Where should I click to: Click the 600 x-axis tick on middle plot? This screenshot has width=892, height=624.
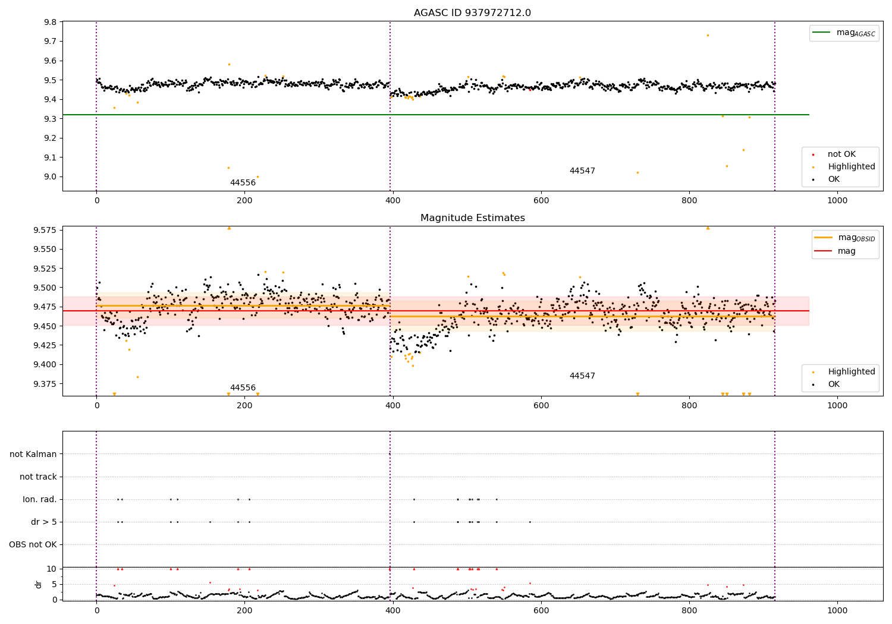pos(541,406)
